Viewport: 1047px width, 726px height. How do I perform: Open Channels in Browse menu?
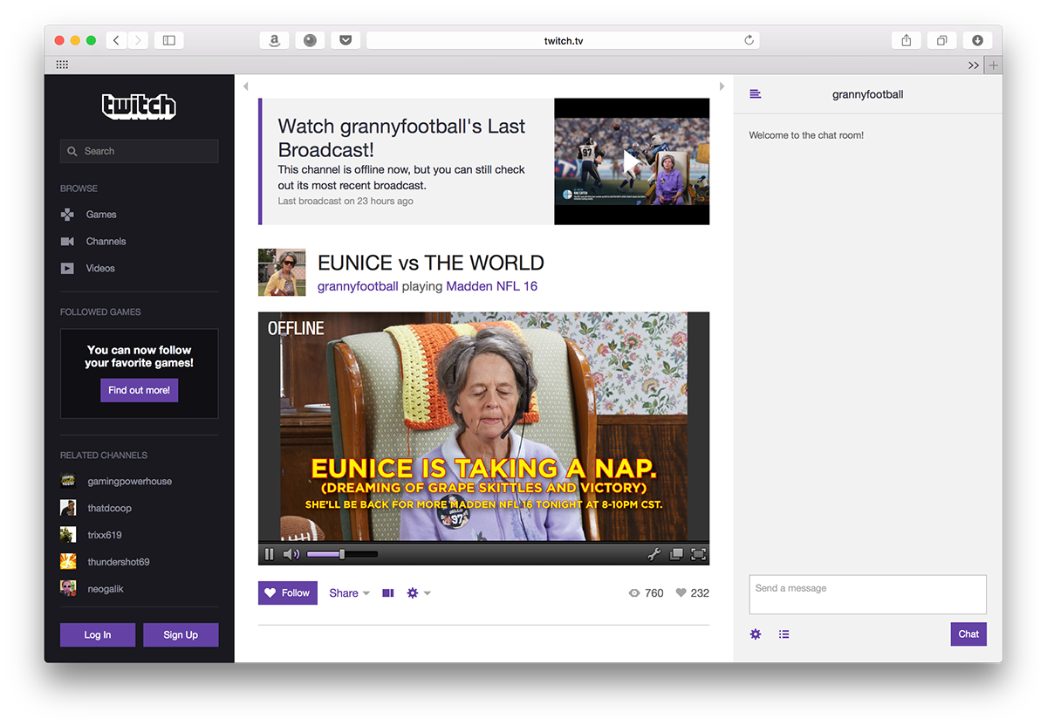(x=106, y=242)
